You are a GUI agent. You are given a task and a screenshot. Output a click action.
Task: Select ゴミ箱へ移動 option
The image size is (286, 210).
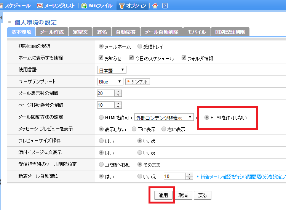(101, 164)
